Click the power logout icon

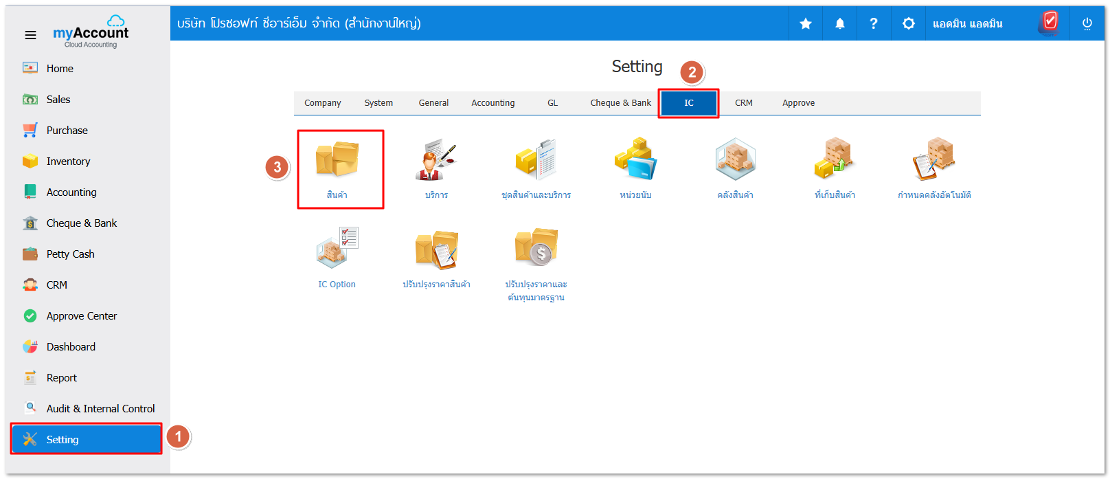click(x=1087, y=24)
